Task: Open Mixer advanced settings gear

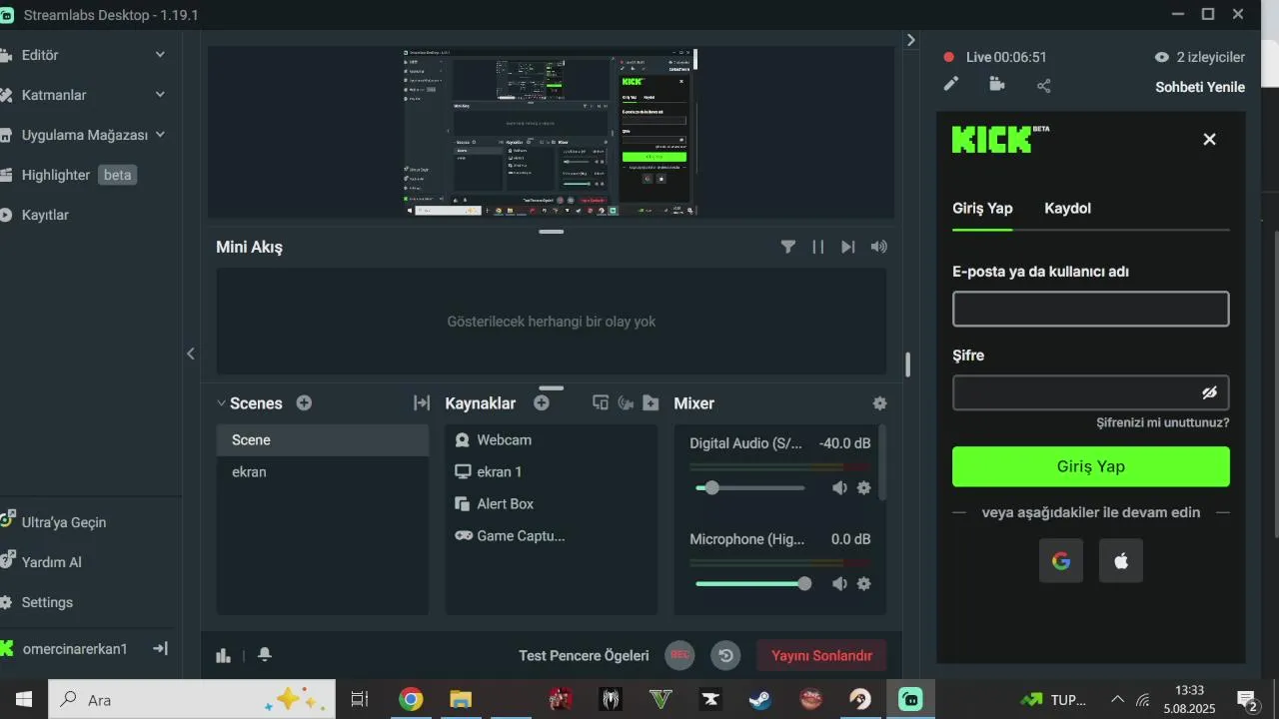Action: tap(879, 403)
